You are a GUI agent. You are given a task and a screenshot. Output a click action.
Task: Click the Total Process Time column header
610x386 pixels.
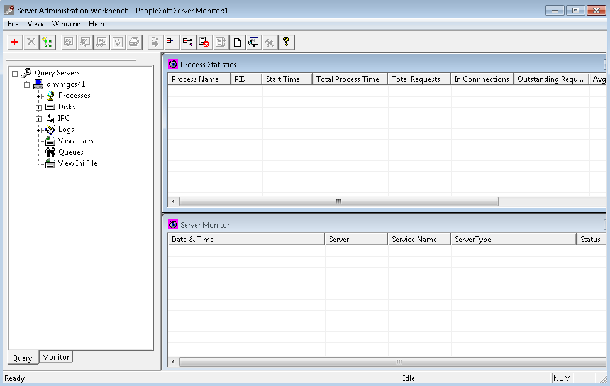point(350,79)
